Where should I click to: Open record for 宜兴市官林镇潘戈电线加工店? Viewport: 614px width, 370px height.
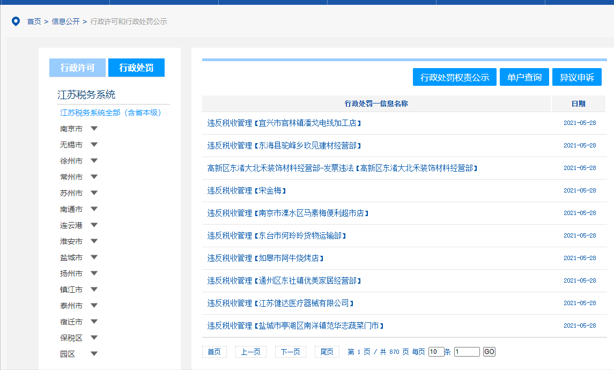pos(284,123)
